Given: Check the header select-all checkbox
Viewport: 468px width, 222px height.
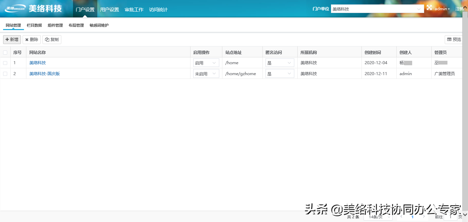Looking at the screenshot, I should click(5, 52).
